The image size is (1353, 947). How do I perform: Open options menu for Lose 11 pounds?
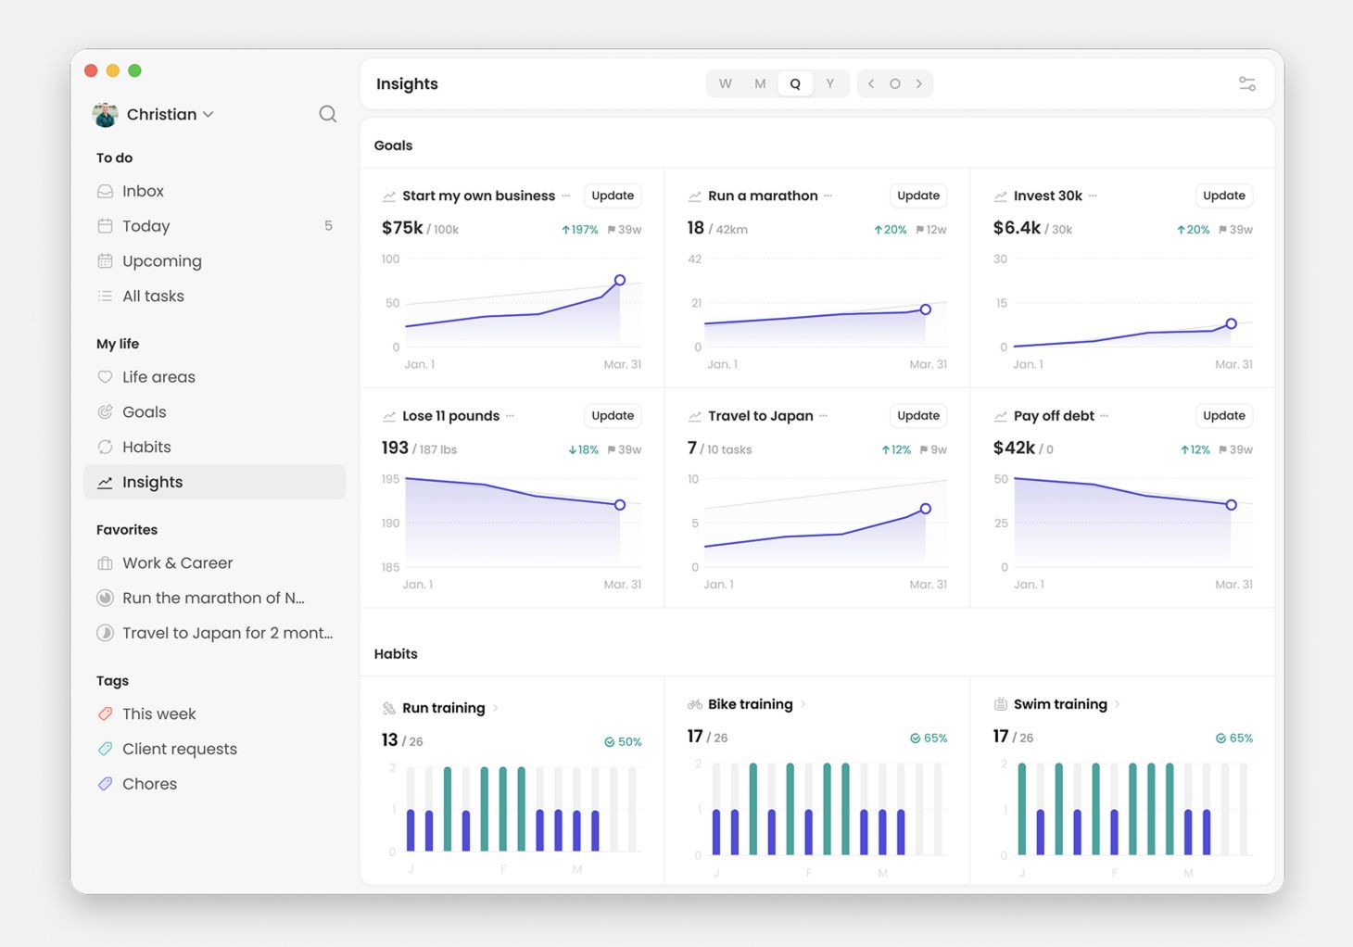tap(510, 416)
